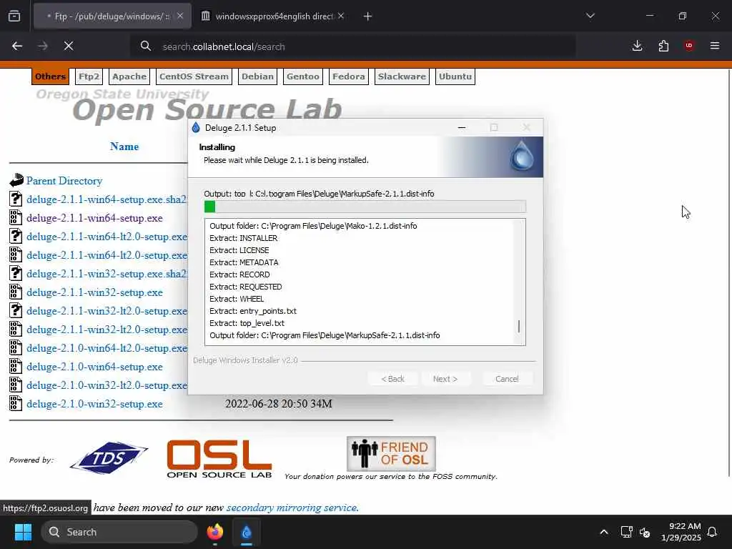Image resolution: width=732 pixels, height=549 pixels.
Task: Open Firefox from the taskbar
Action: point(215,532)
